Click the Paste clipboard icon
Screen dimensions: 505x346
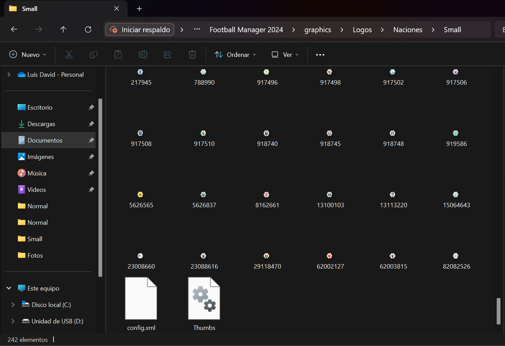tap(118, 55)
